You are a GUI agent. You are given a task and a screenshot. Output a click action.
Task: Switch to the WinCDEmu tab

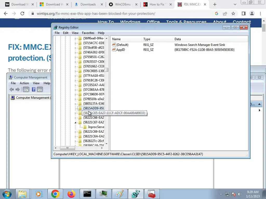123,4
